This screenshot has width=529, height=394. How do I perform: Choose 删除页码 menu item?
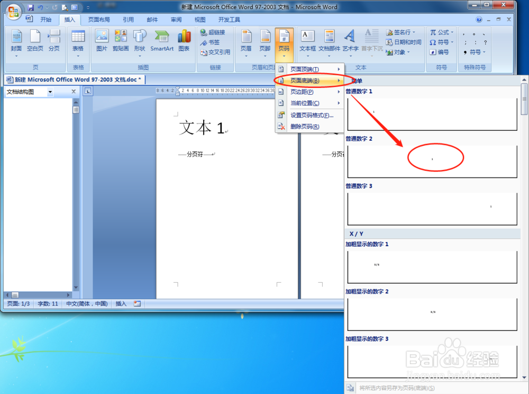[x=309, y=127]
